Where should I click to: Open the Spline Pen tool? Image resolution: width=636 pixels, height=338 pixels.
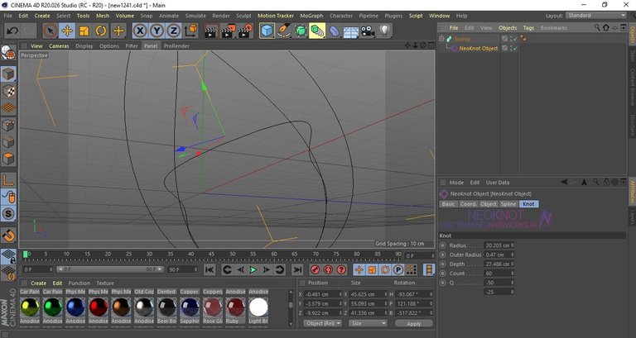click(x=283, y=31)
